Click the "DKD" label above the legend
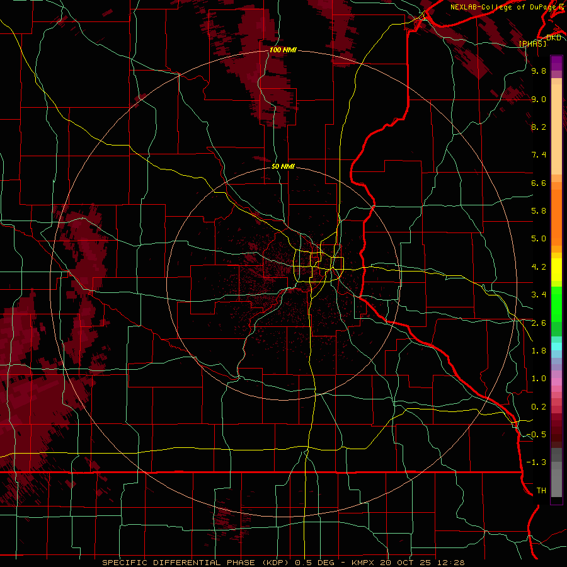Image resolution: width=567 pixels, height=567 pixels. pos(554,38)
